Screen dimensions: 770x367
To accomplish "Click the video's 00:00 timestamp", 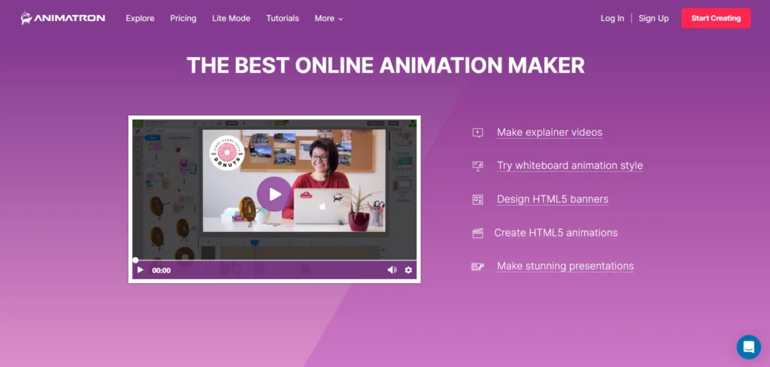I will [161, 270].
